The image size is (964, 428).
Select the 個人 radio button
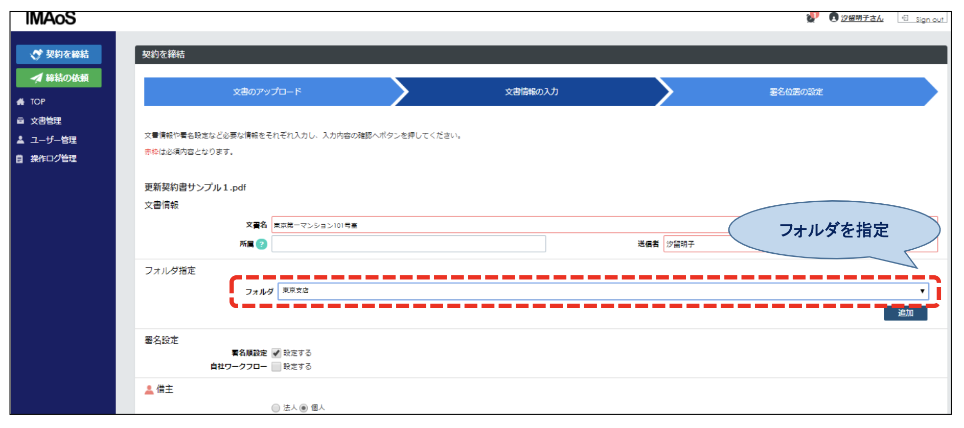coord(304,408)
